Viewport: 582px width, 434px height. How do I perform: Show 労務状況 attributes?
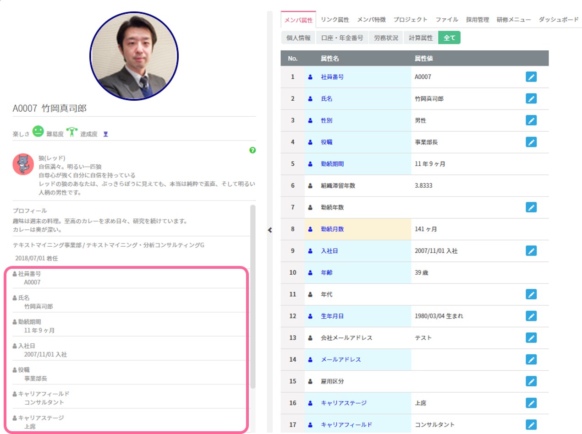tap(386, 38)
